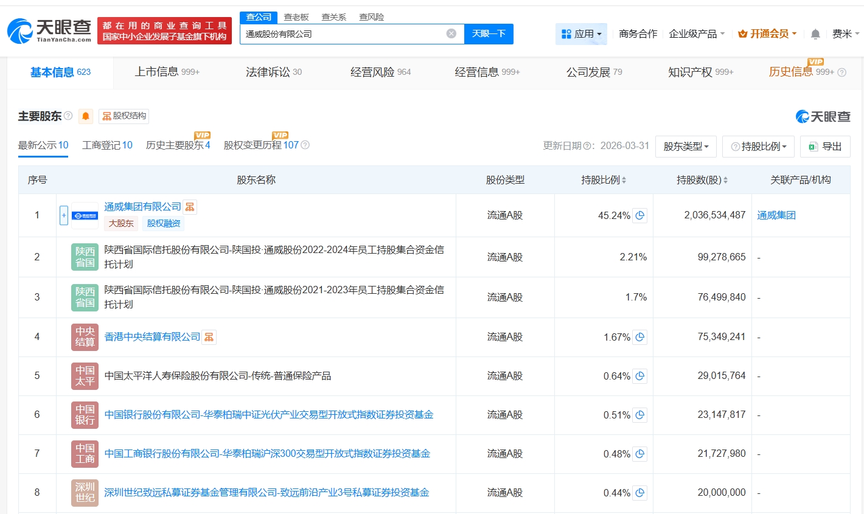Select 历史主要股东 4 sub-tab
The height and width of the screenshot is (514, 864).
point(178,145)
